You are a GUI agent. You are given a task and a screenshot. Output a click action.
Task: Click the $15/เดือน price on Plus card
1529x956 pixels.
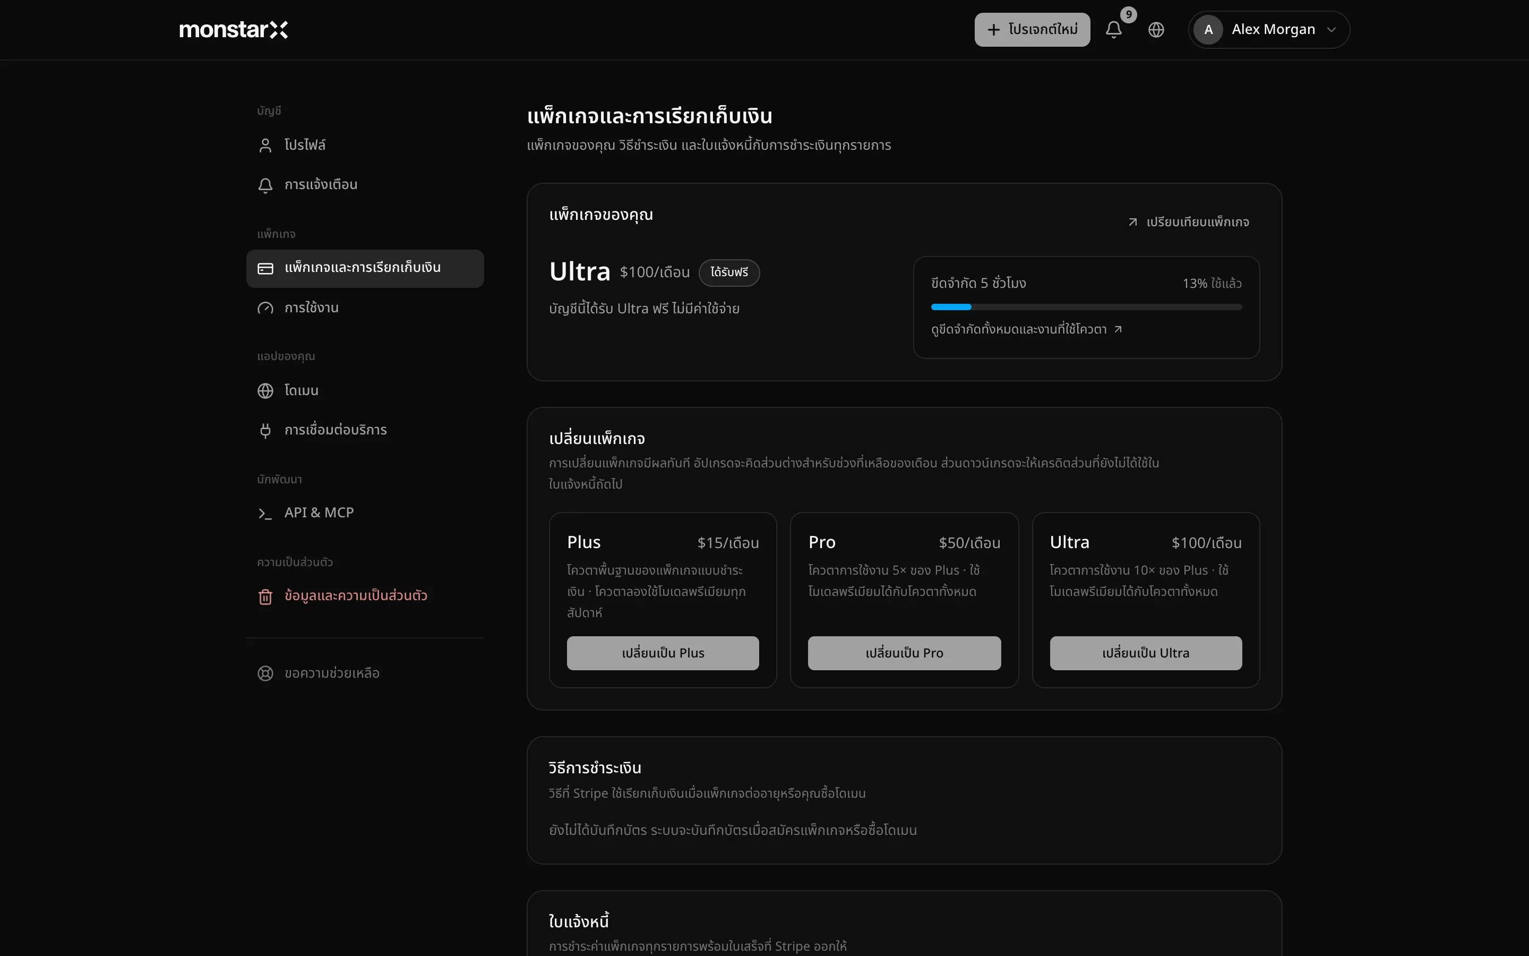coord(728,543)
